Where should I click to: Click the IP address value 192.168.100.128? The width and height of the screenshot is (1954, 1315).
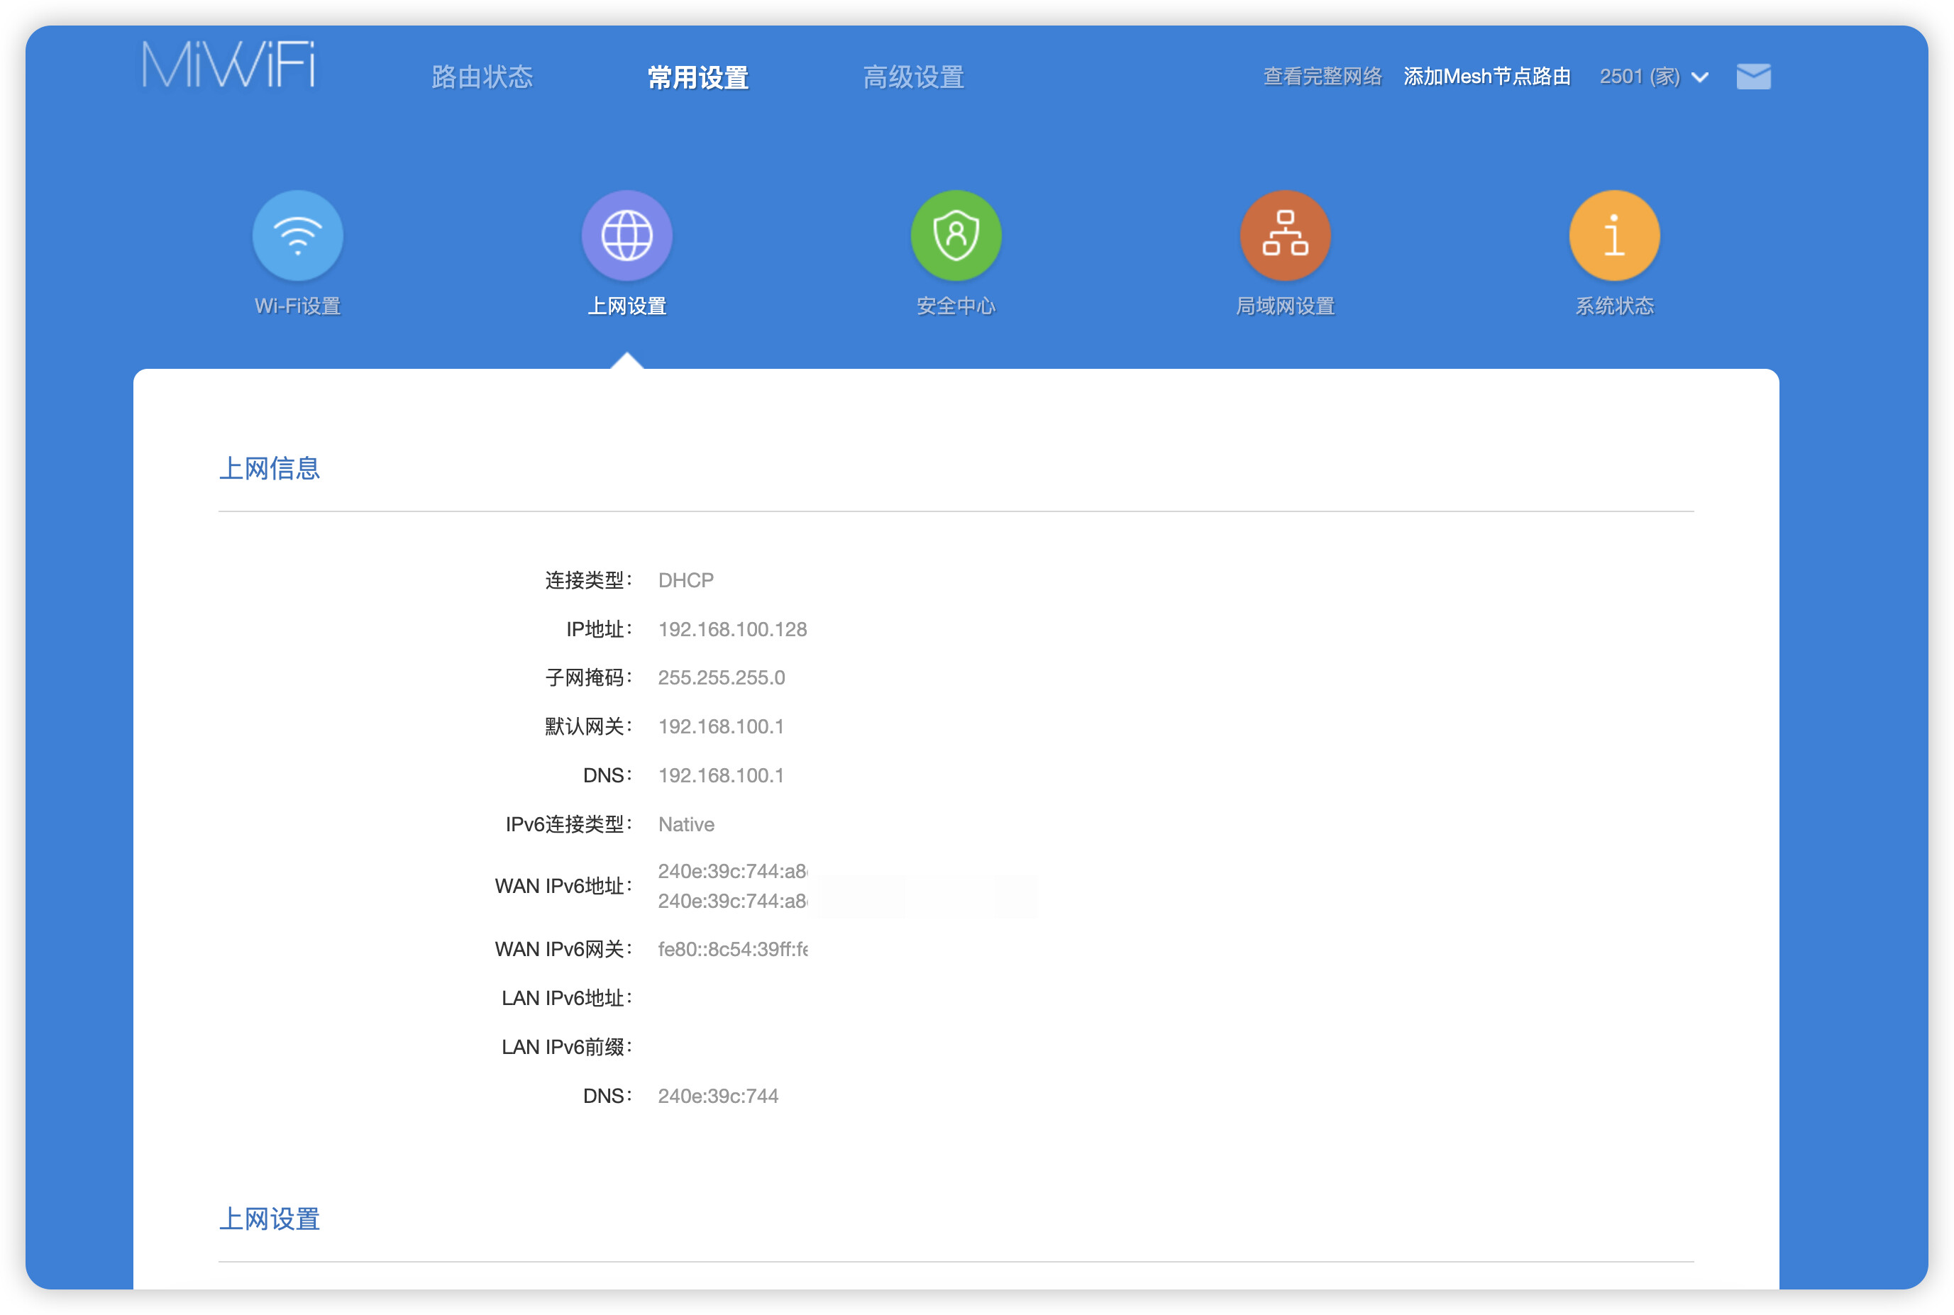pos(732,629)
